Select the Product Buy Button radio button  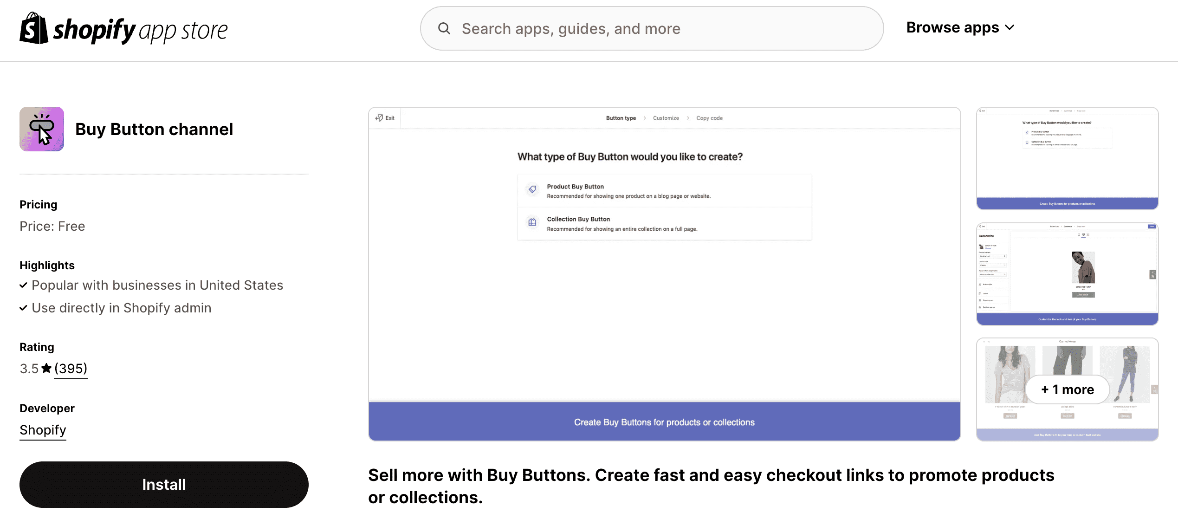tap(664, 191)
